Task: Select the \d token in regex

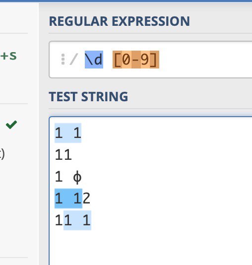Action: point(94,60)
